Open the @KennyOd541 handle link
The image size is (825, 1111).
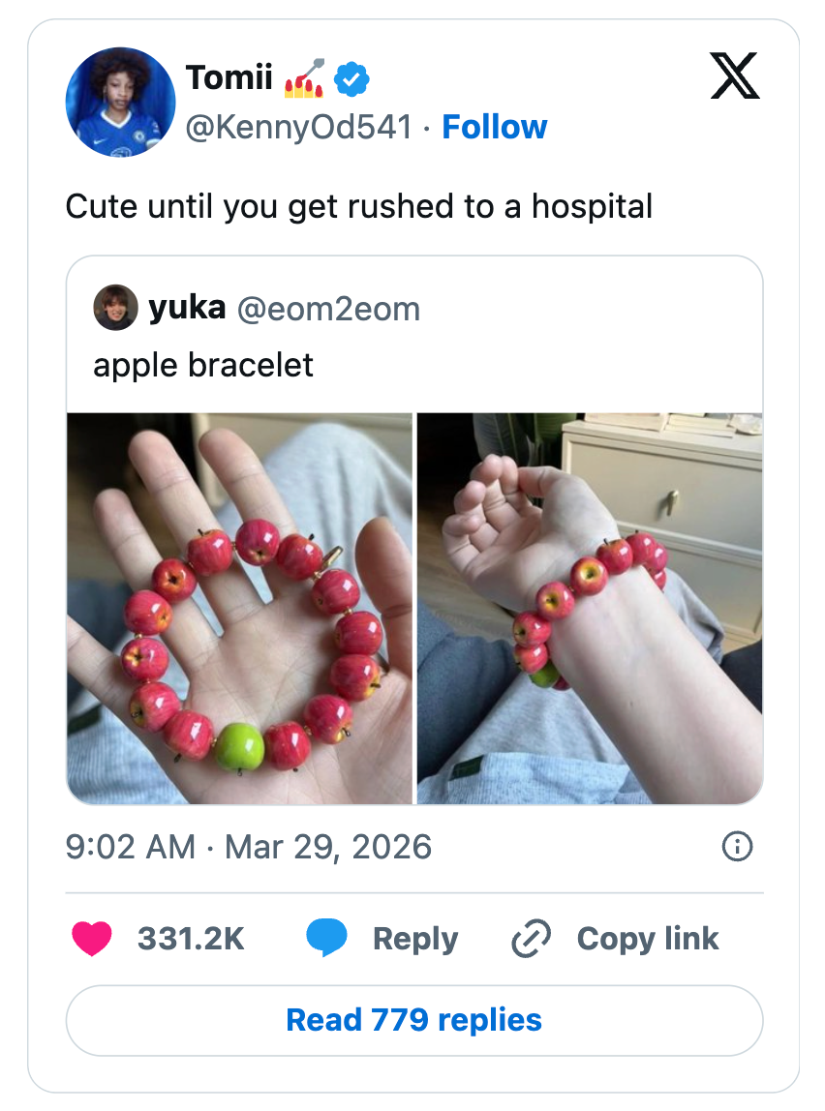point(298,127)
